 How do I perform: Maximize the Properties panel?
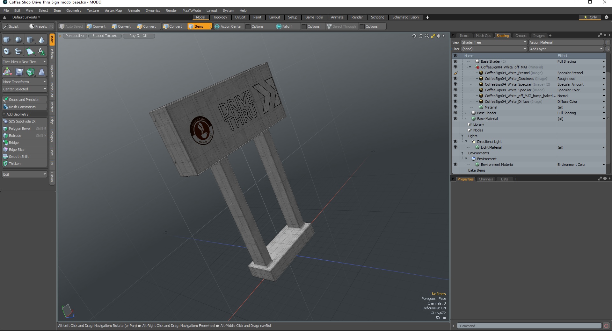point(600,179)
